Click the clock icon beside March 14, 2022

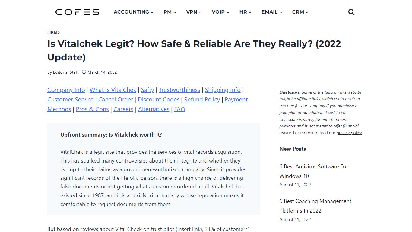pos(84,72)
